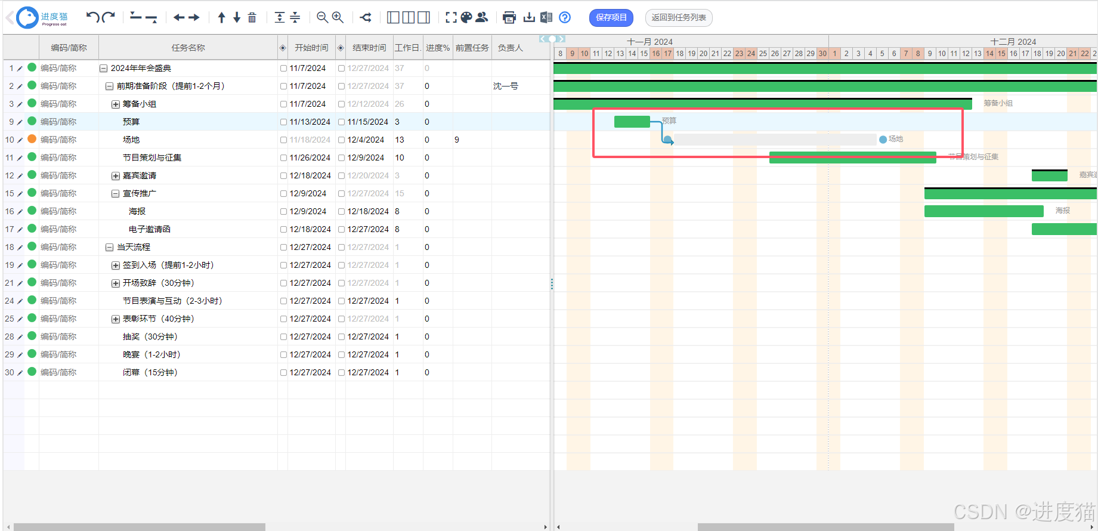Click the task grid horizontal scrollbar

pyautogui.click(x=140, y=527)
